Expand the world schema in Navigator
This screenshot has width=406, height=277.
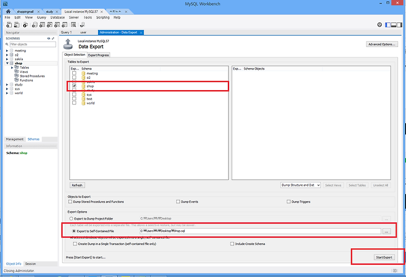pyautogui.click(x=7, y=93)
